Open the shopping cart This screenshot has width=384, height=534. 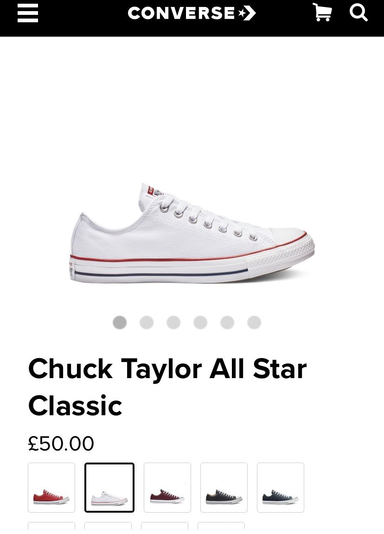[322, 13]
